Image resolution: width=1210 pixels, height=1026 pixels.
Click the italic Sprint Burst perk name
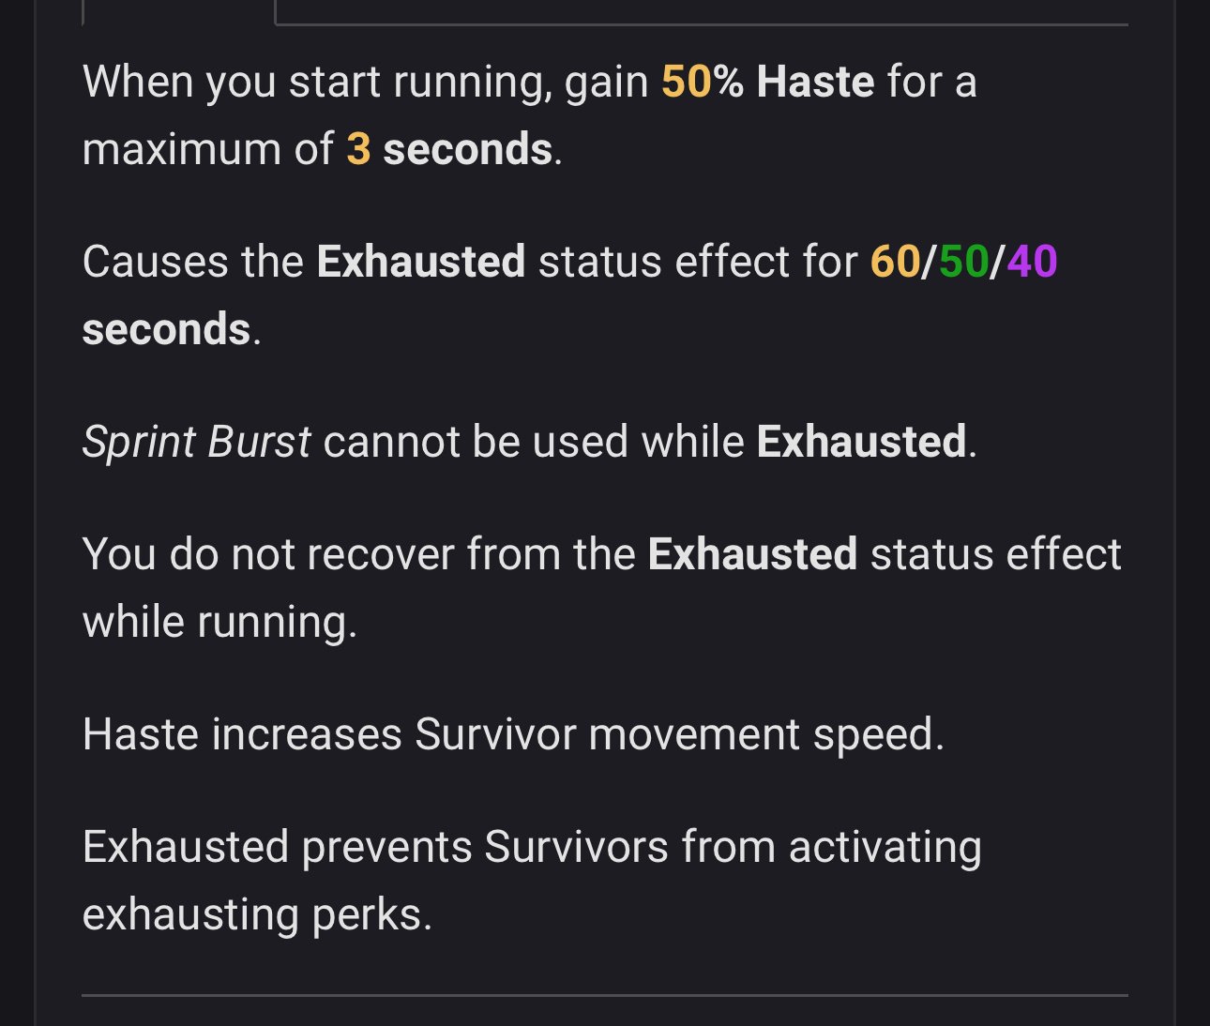coord(196,442)
